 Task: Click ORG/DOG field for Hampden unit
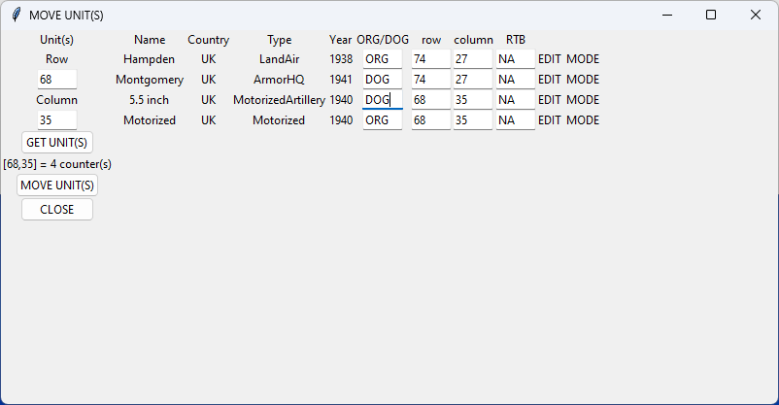(x=382, y=59)
